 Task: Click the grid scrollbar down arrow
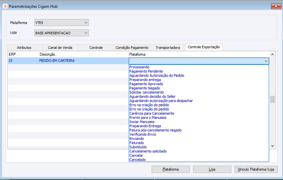272,146
